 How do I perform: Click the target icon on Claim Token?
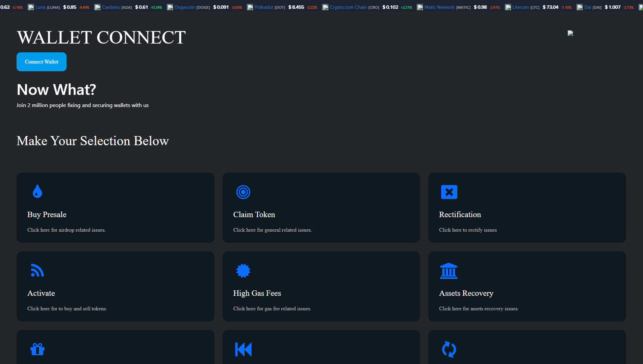pos(243,192)
